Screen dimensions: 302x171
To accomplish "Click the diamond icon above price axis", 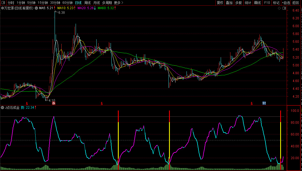I will tap(279, 8).
